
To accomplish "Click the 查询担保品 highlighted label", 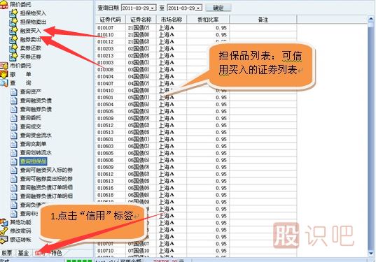I will click(x=33, y=161).
